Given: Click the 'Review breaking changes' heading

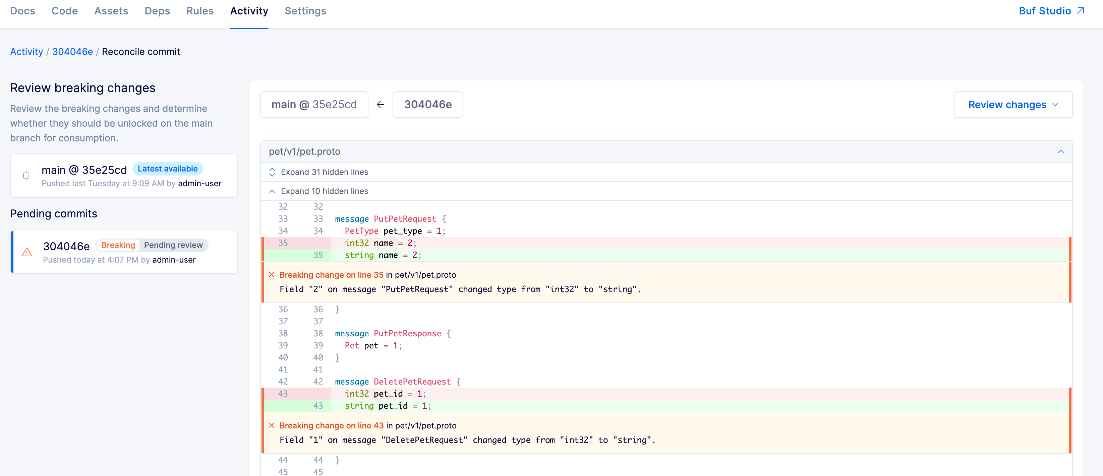Looking at the screenshot, I should tap(82, 88).
